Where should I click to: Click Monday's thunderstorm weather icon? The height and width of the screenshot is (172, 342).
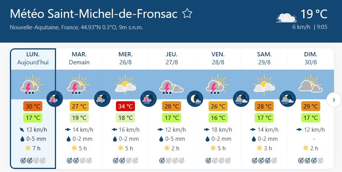32,84
